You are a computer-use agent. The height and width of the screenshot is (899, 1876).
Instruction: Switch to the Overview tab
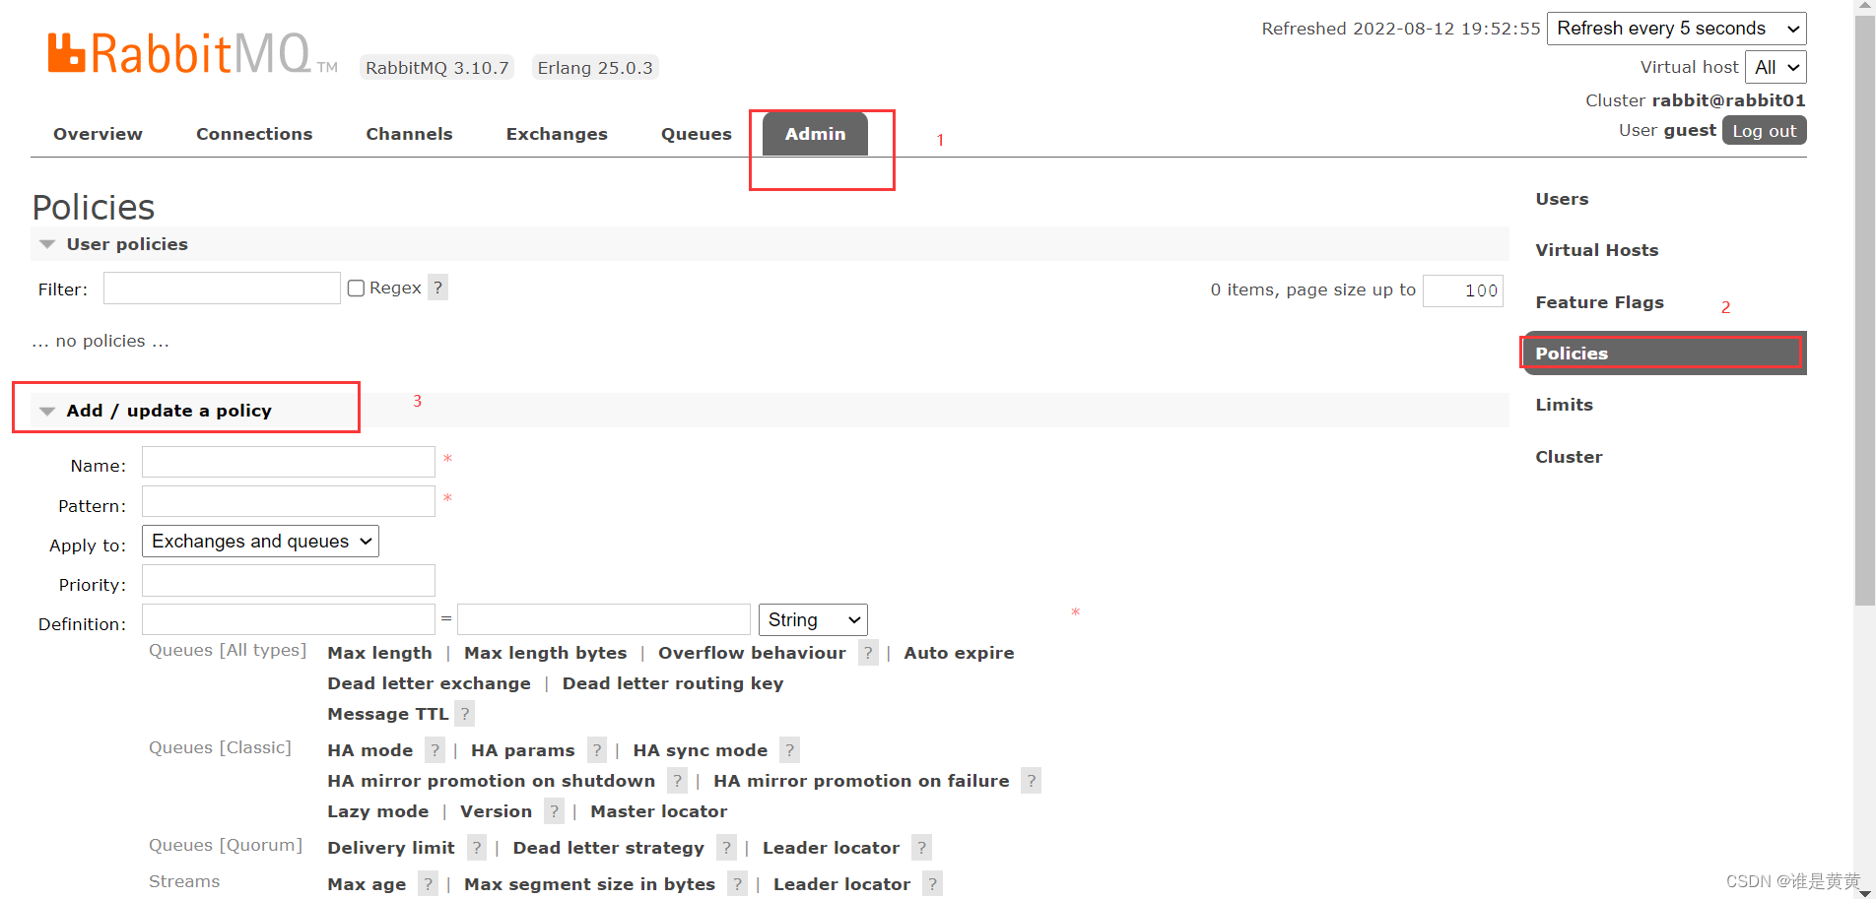[98, 134]
